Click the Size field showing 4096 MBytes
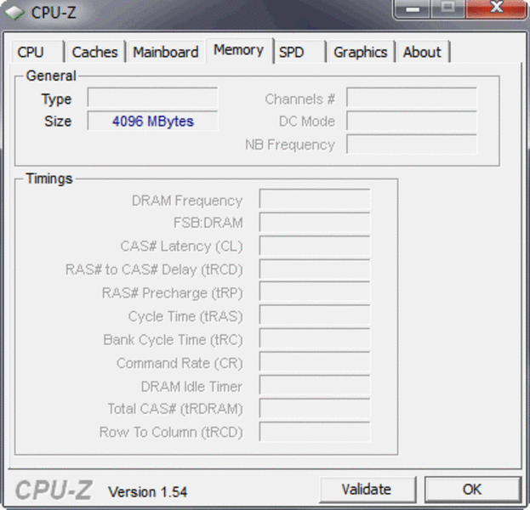Screen dimensions: 530x510 (x=152, y=121)
